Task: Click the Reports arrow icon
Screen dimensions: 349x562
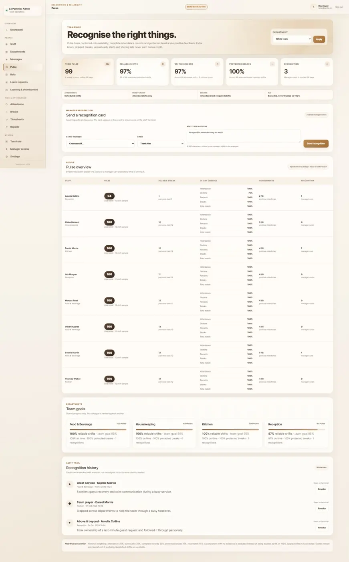Action: coord(6,127)
